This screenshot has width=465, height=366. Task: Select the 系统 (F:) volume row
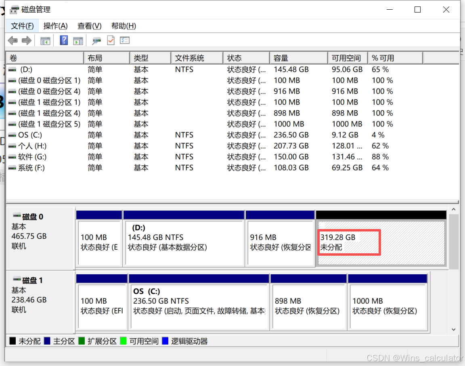[x=232, y=168]
